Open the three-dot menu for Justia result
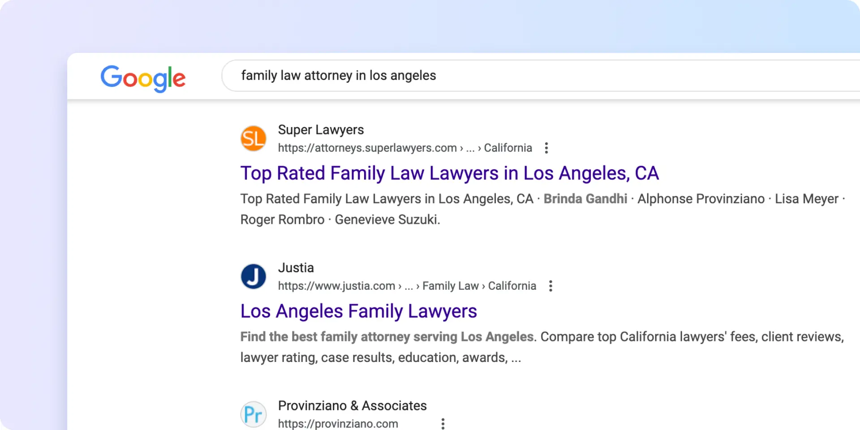This screenshot has height=430, width=860. (x=550, y=286)
